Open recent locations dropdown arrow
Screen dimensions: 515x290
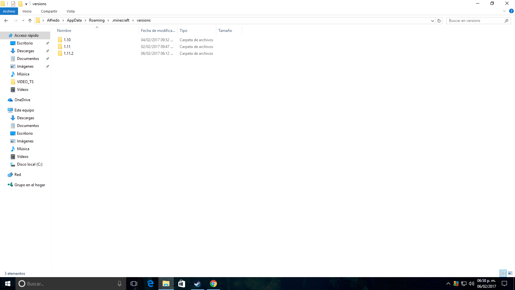point(23,21)
